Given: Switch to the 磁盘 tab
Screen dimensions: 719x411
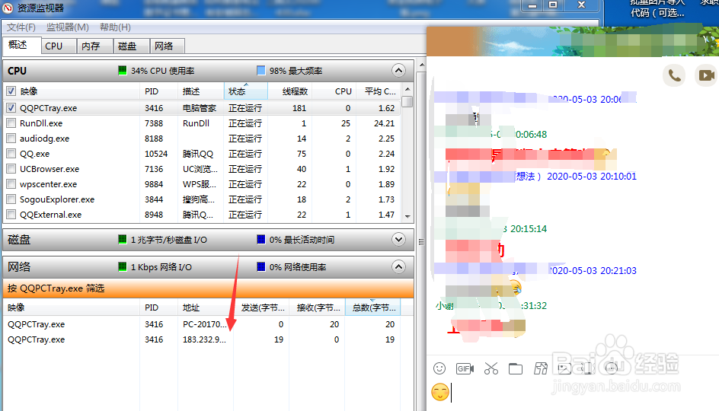Looking at the screenshot, I should [132, 46].
